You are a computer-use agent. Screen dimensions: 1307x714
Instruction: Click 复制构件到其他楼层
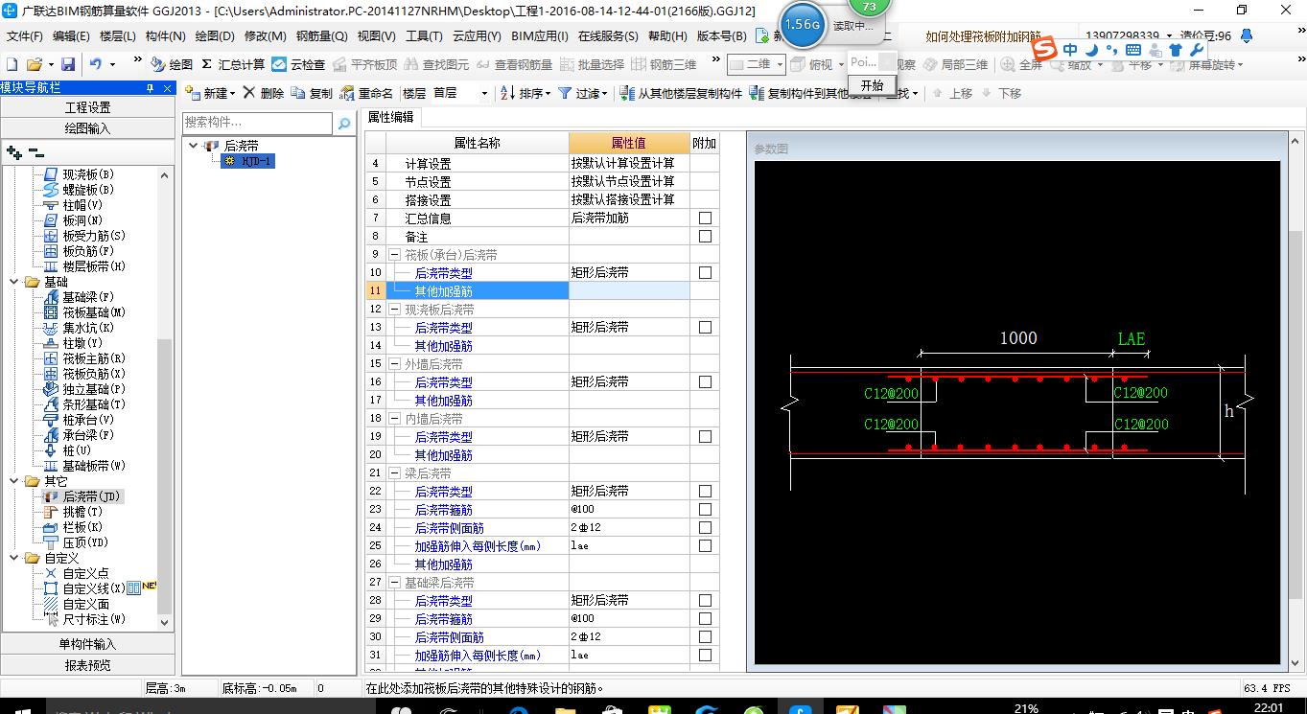(810, 93)
